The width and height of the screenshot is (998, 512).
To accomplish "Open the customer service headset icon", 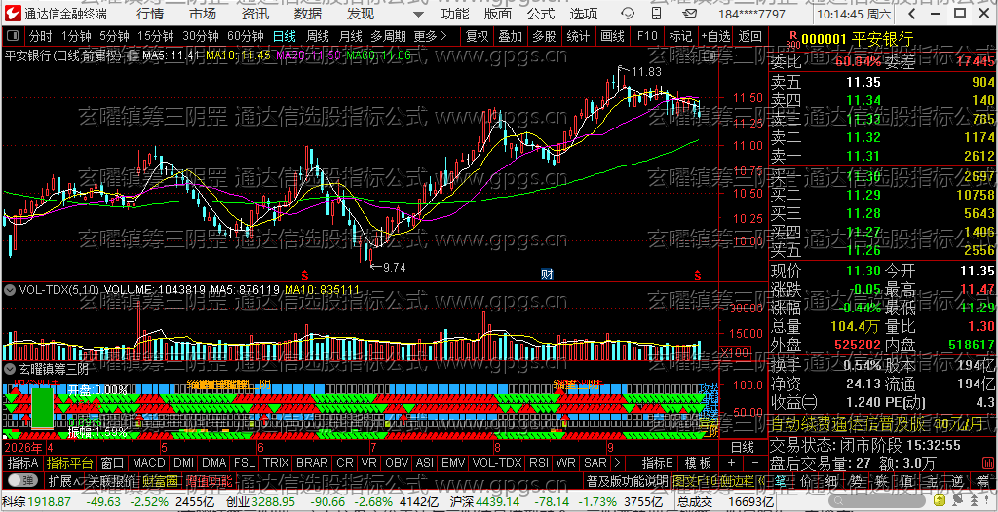I will [628, 14].
